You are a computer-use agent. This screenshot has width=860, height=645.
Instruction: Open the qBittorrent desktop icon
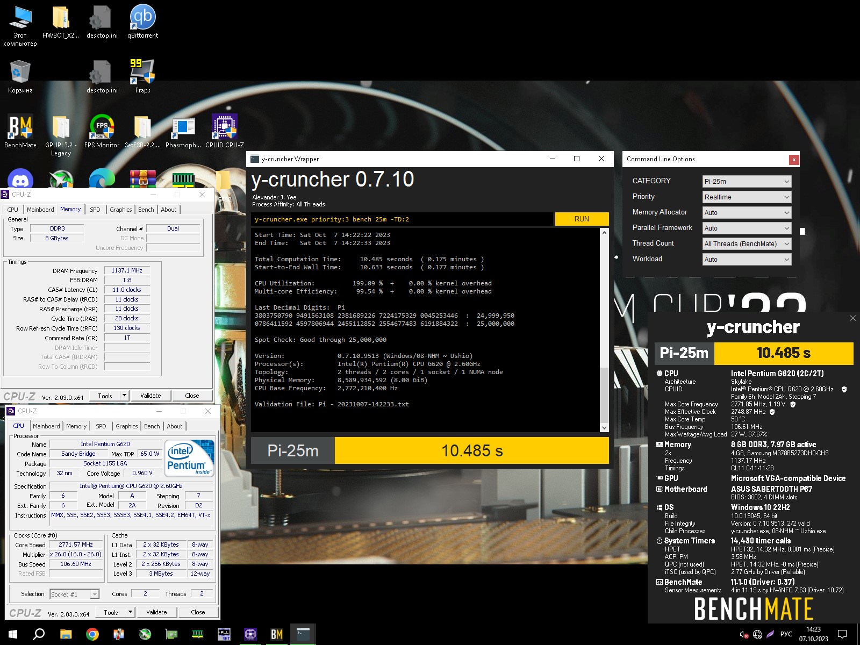point(142,21)
